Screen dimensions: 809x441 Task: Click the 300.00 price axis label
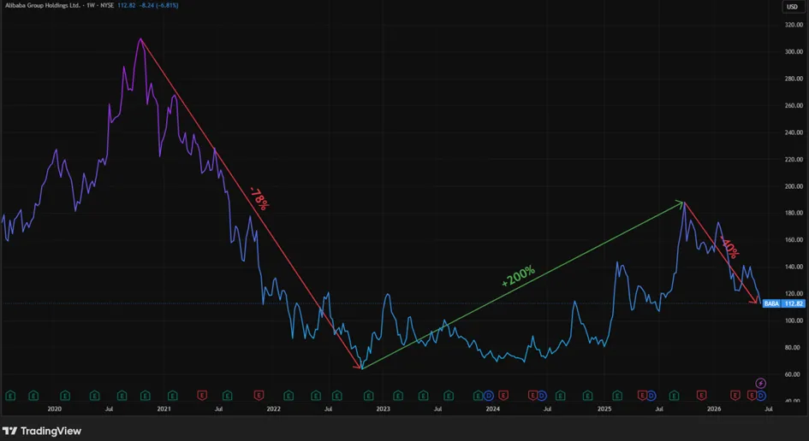tap(794, 51)
